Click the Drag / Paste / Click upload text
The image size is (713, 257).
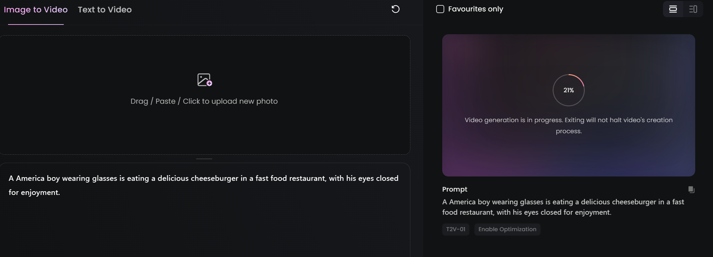click(204, 101)
